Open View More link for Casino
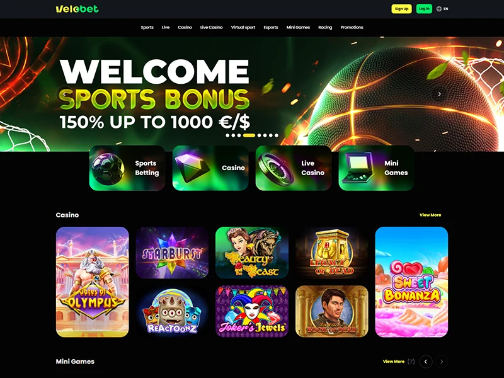Image resolution: width=504 pixels, height=378 pixels. (x=430, y=215)
